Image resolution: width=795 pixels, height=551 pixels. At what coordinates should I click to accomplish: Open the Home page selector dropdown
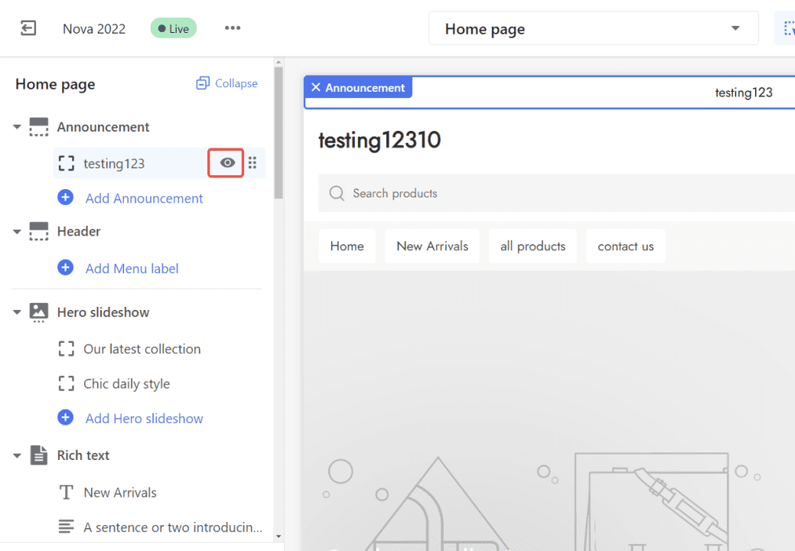click(594, 28)
